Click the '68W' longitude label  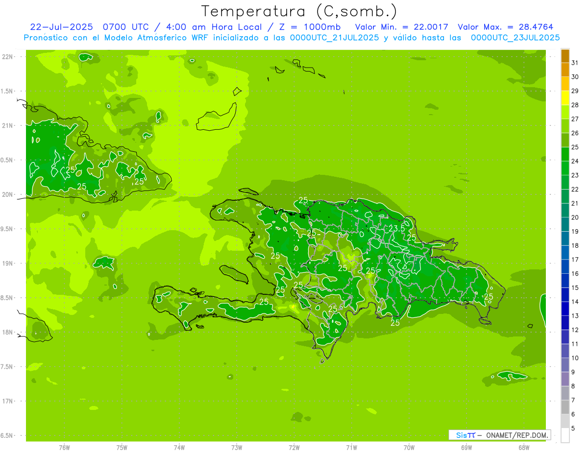pyautogui.click(x=524, y=448)
